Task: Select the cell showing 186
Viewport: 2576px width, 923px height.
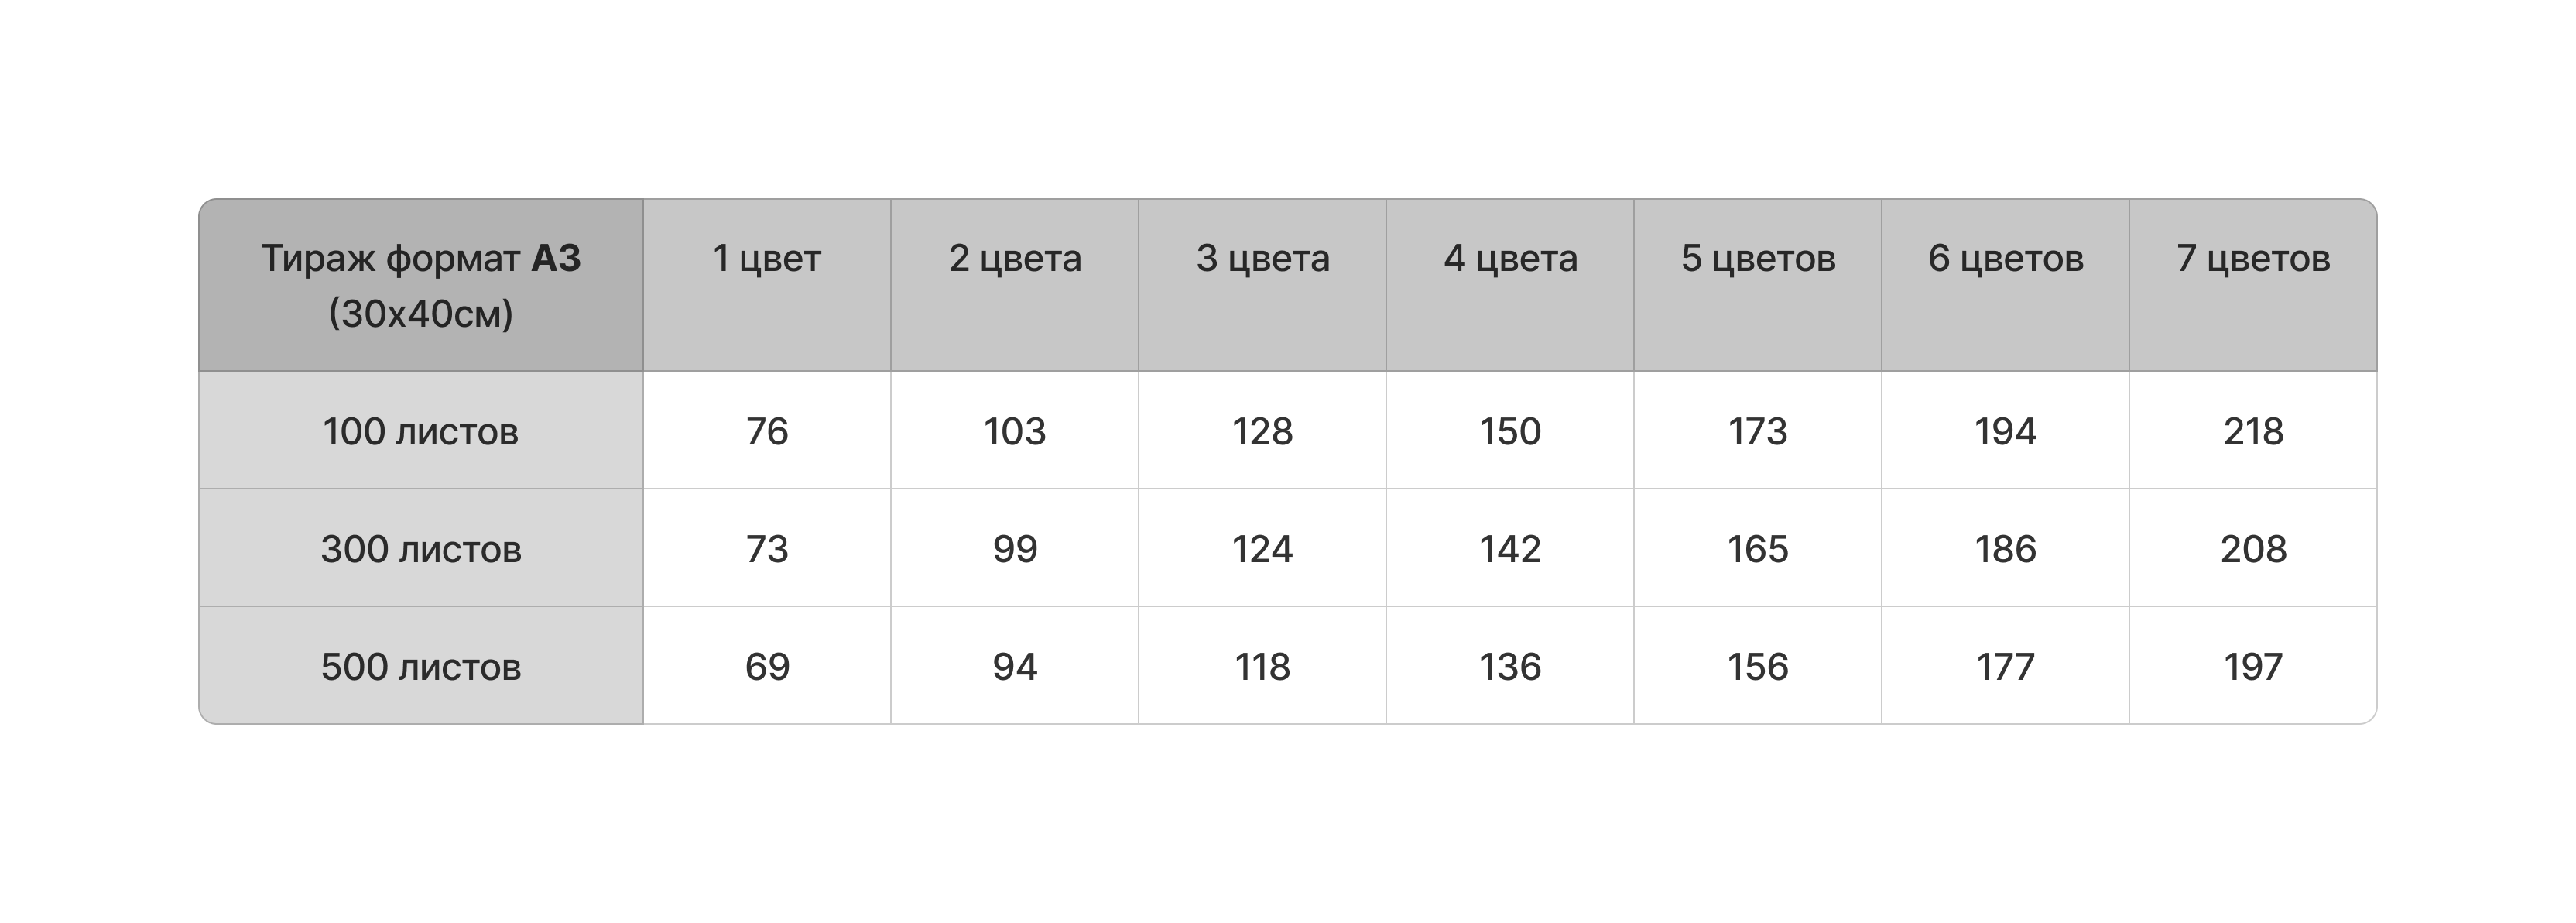Action: pyautogui.click(x=2005, y=549)
